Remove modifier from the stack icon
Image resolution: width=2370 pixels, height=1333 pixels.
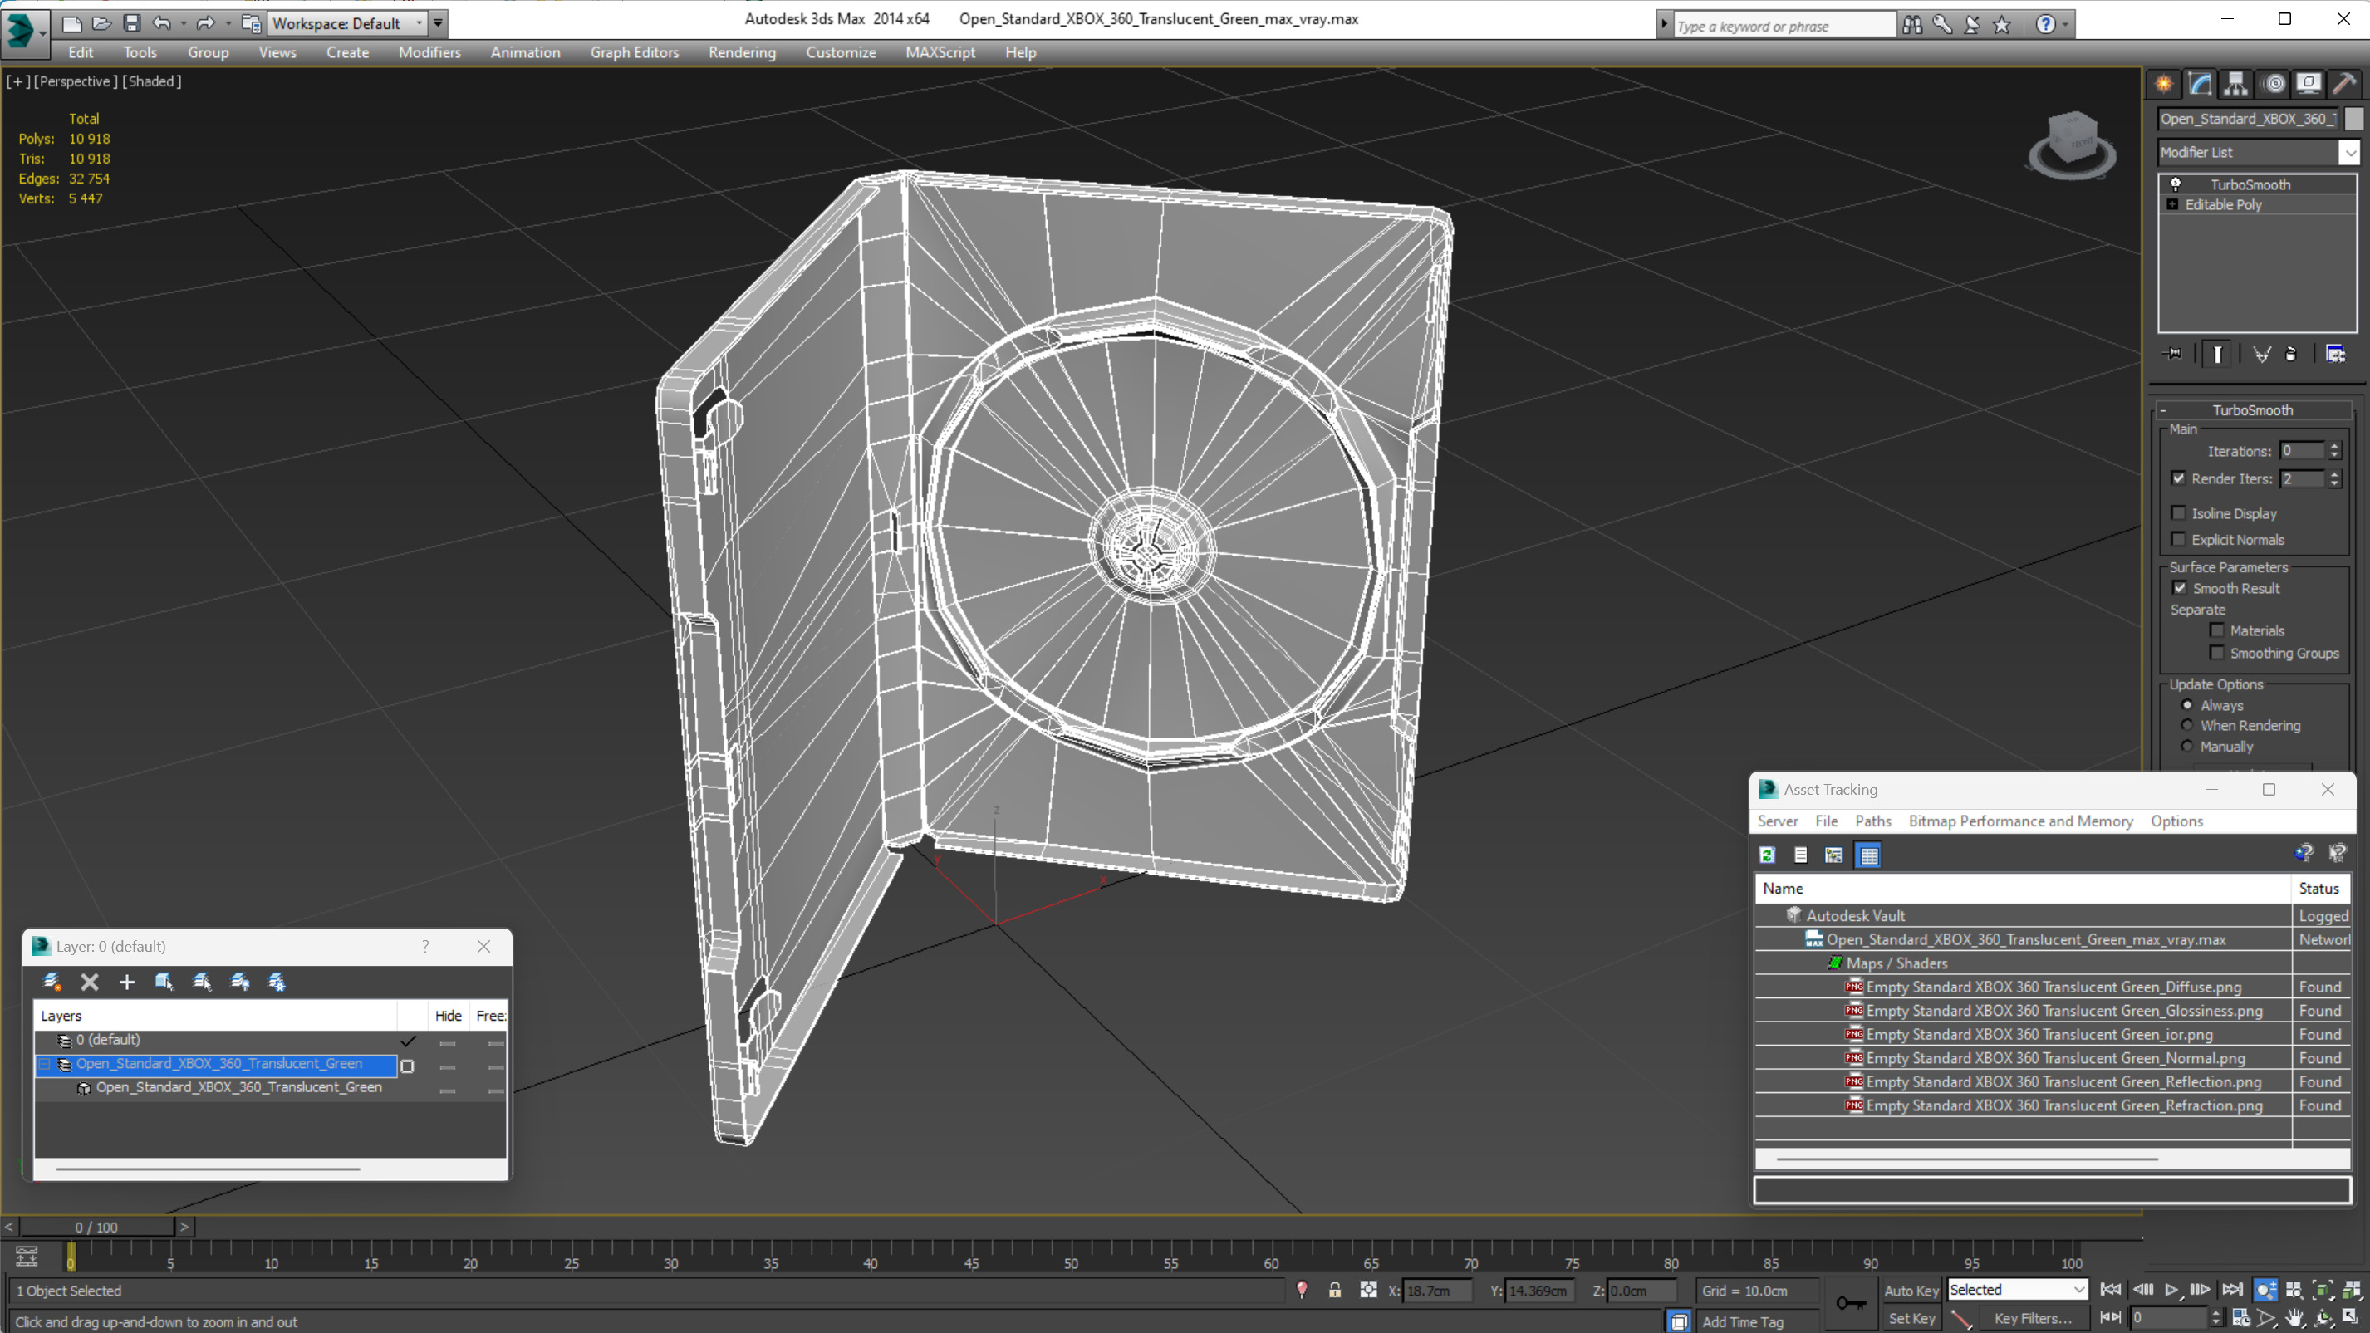(2291, 353)
